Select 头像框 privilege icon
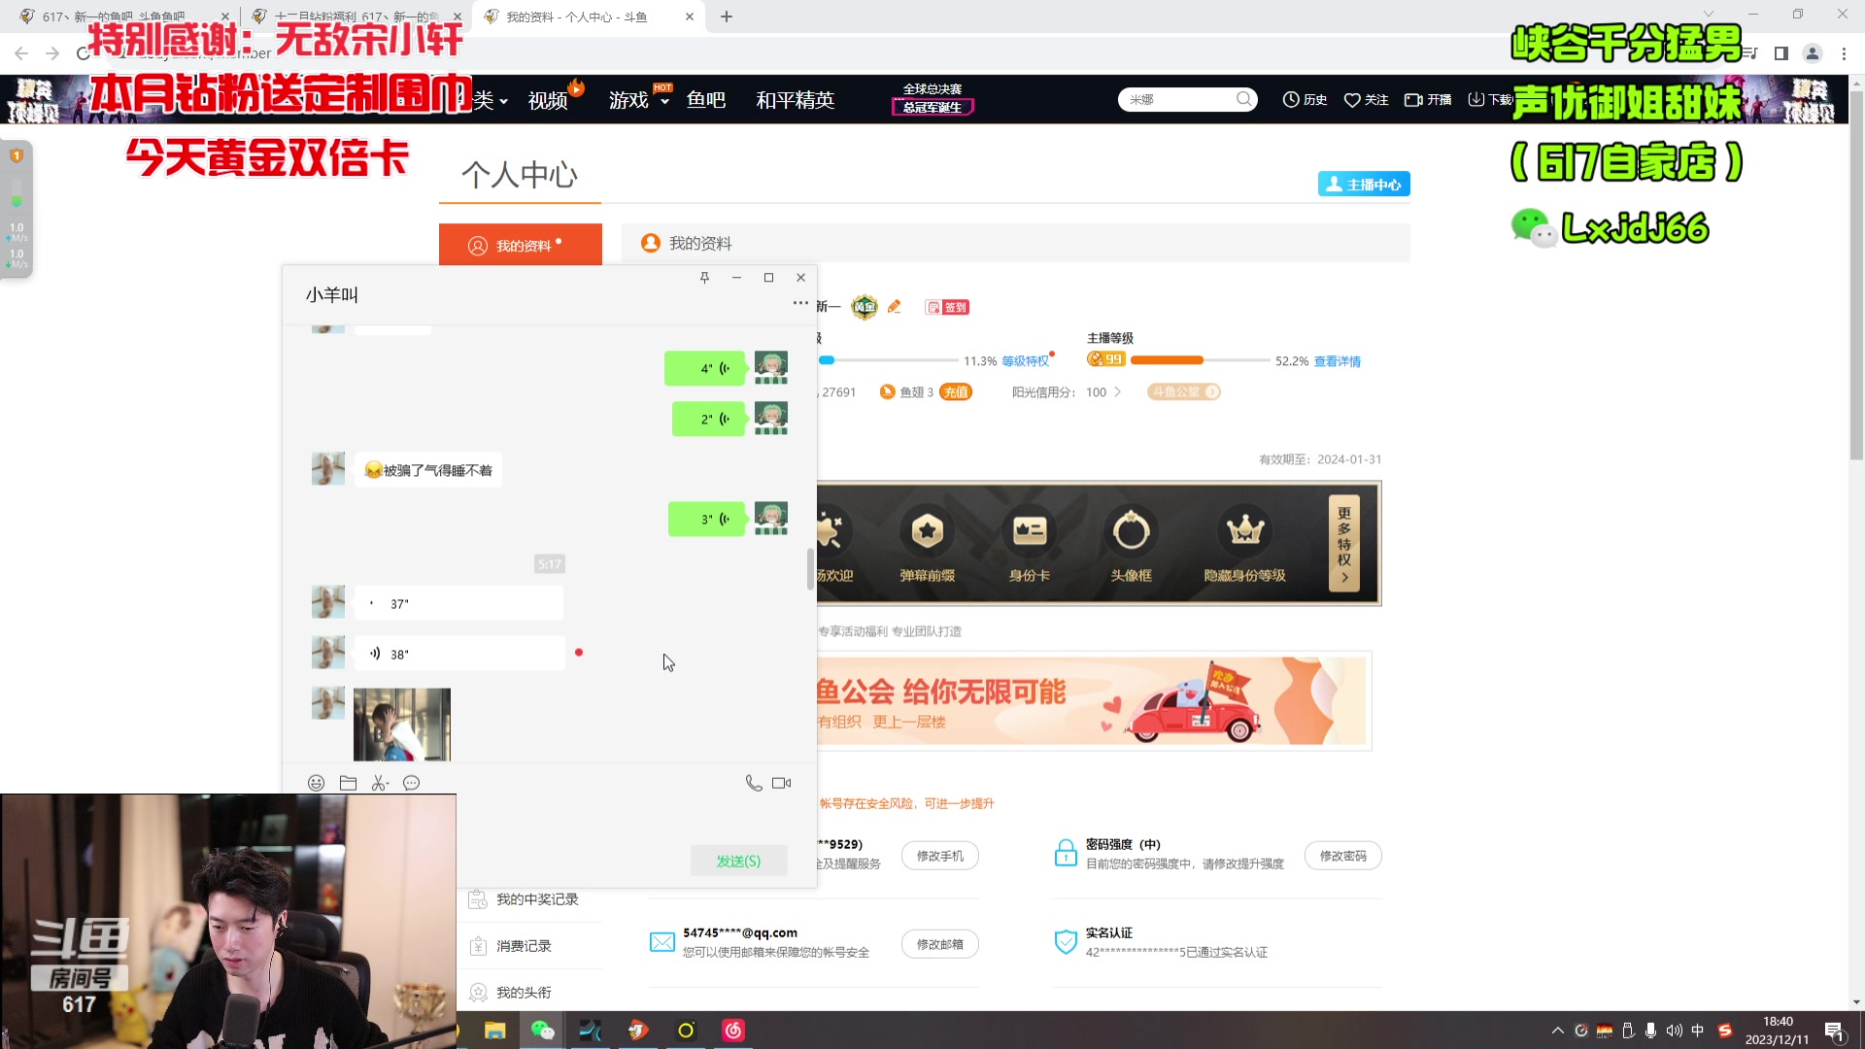The width and height of the screenshot is (1865, 1049). click(x=1132, y=544)
